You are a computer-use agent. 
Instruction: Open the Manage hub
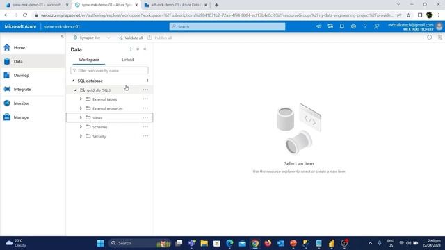[22, 117]
